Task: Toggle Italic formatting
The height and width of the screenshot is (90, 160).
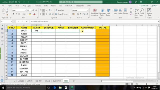Action: [16, 14]
